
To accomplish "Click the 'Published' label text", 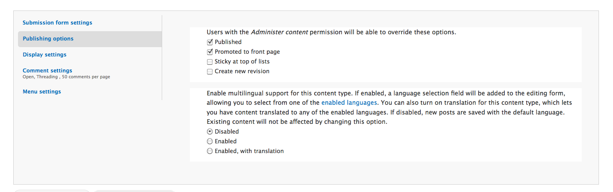I will tap(228, 42).
